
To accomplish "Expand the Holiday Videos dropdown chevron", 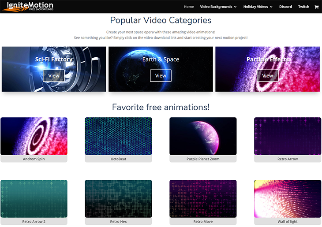I will tap(271, 7).
